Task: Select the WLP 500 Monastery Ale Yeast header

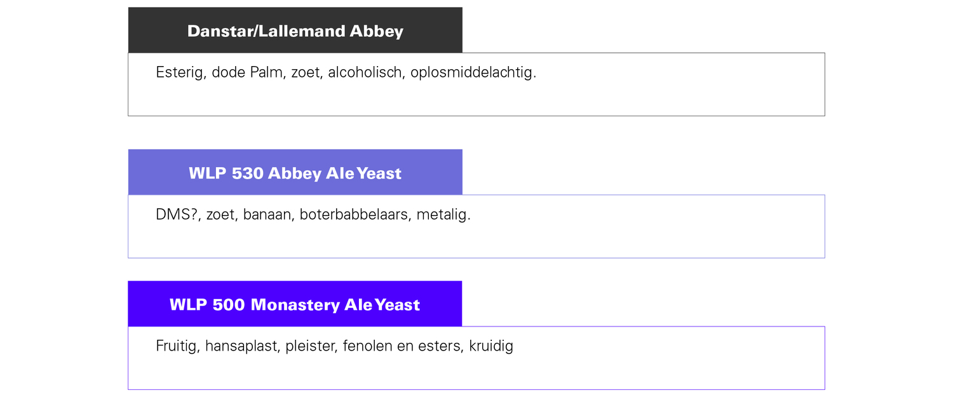Action: [295, 304]
